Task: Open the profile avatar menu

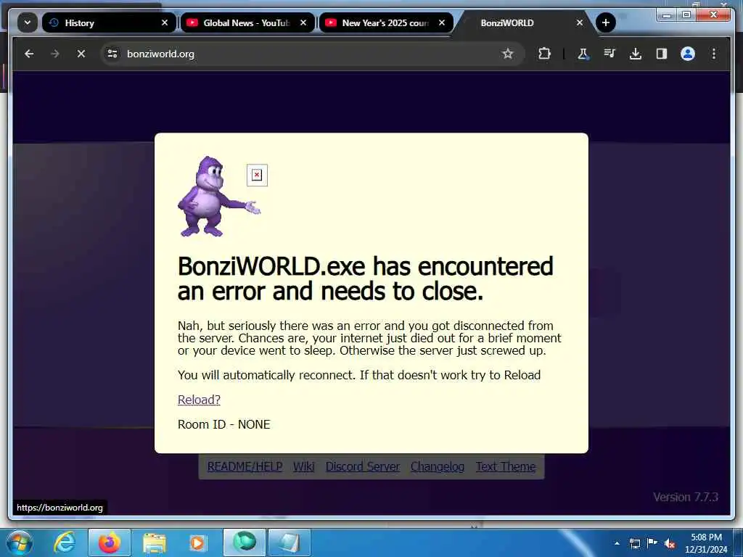Action: (688, 54)
